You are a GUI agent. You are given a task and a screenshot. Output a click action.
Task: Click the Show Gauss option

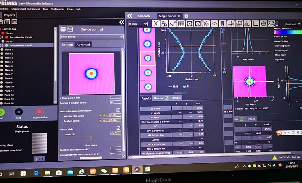[280, 55]
